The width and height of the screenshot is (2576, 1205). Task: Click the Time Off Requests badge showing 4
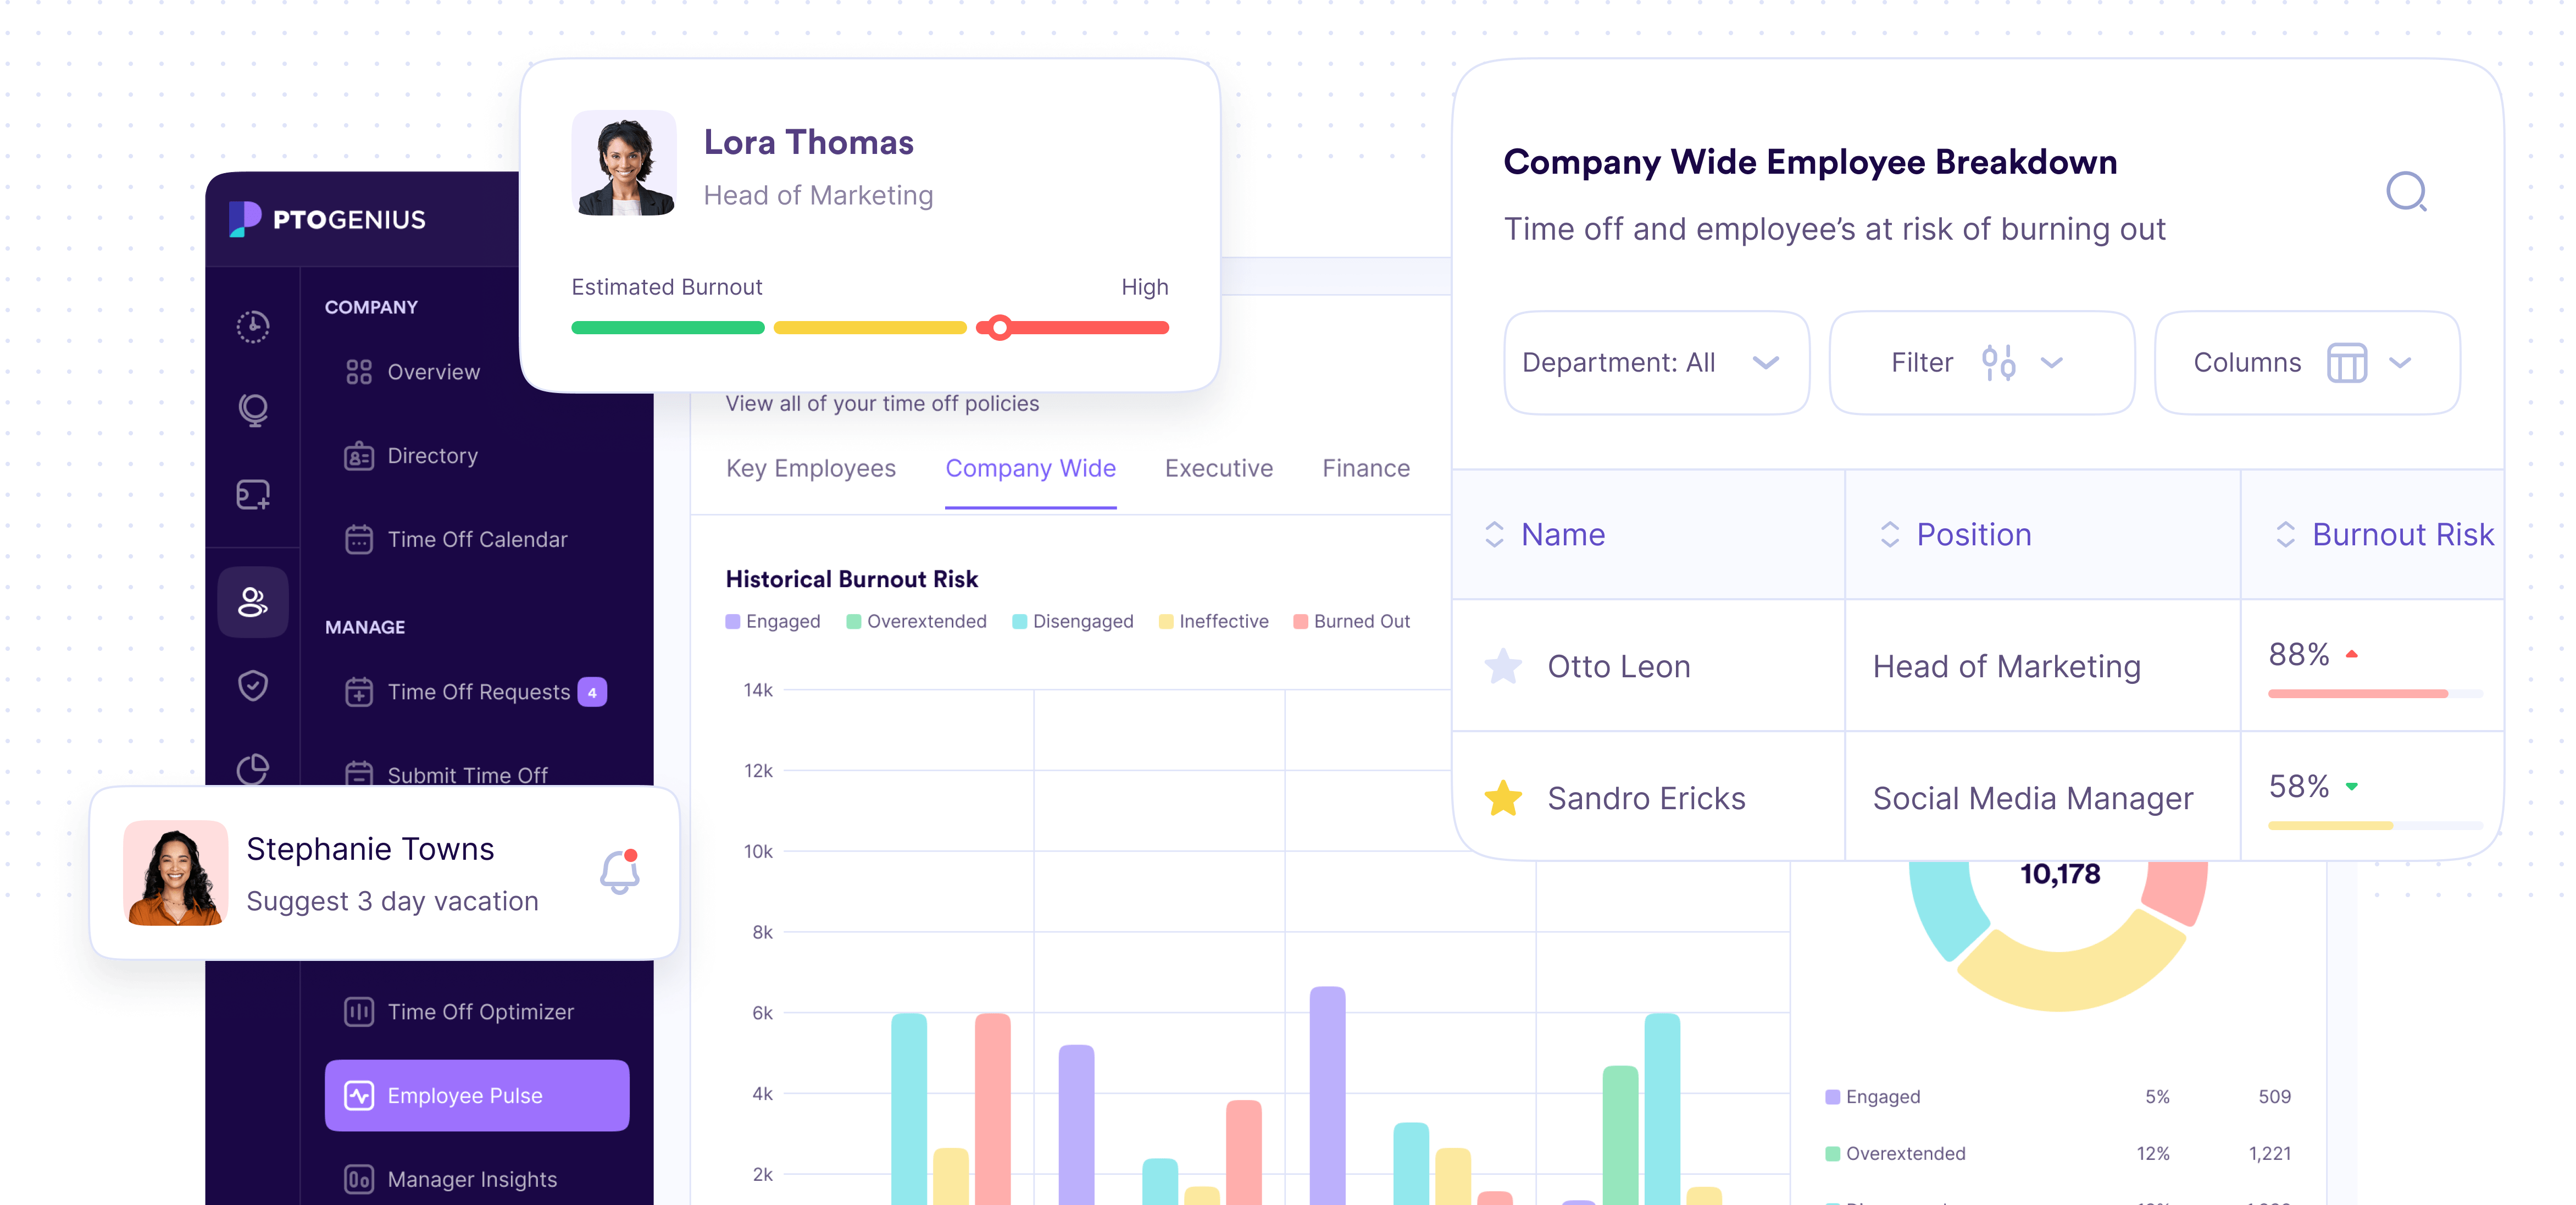tap(592, 692)
